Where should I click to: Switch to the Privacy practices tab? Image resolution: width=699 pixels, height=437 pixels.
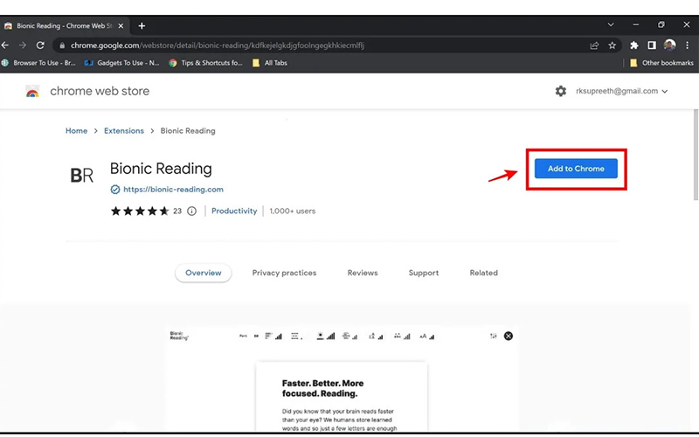[x=285, y=273]
